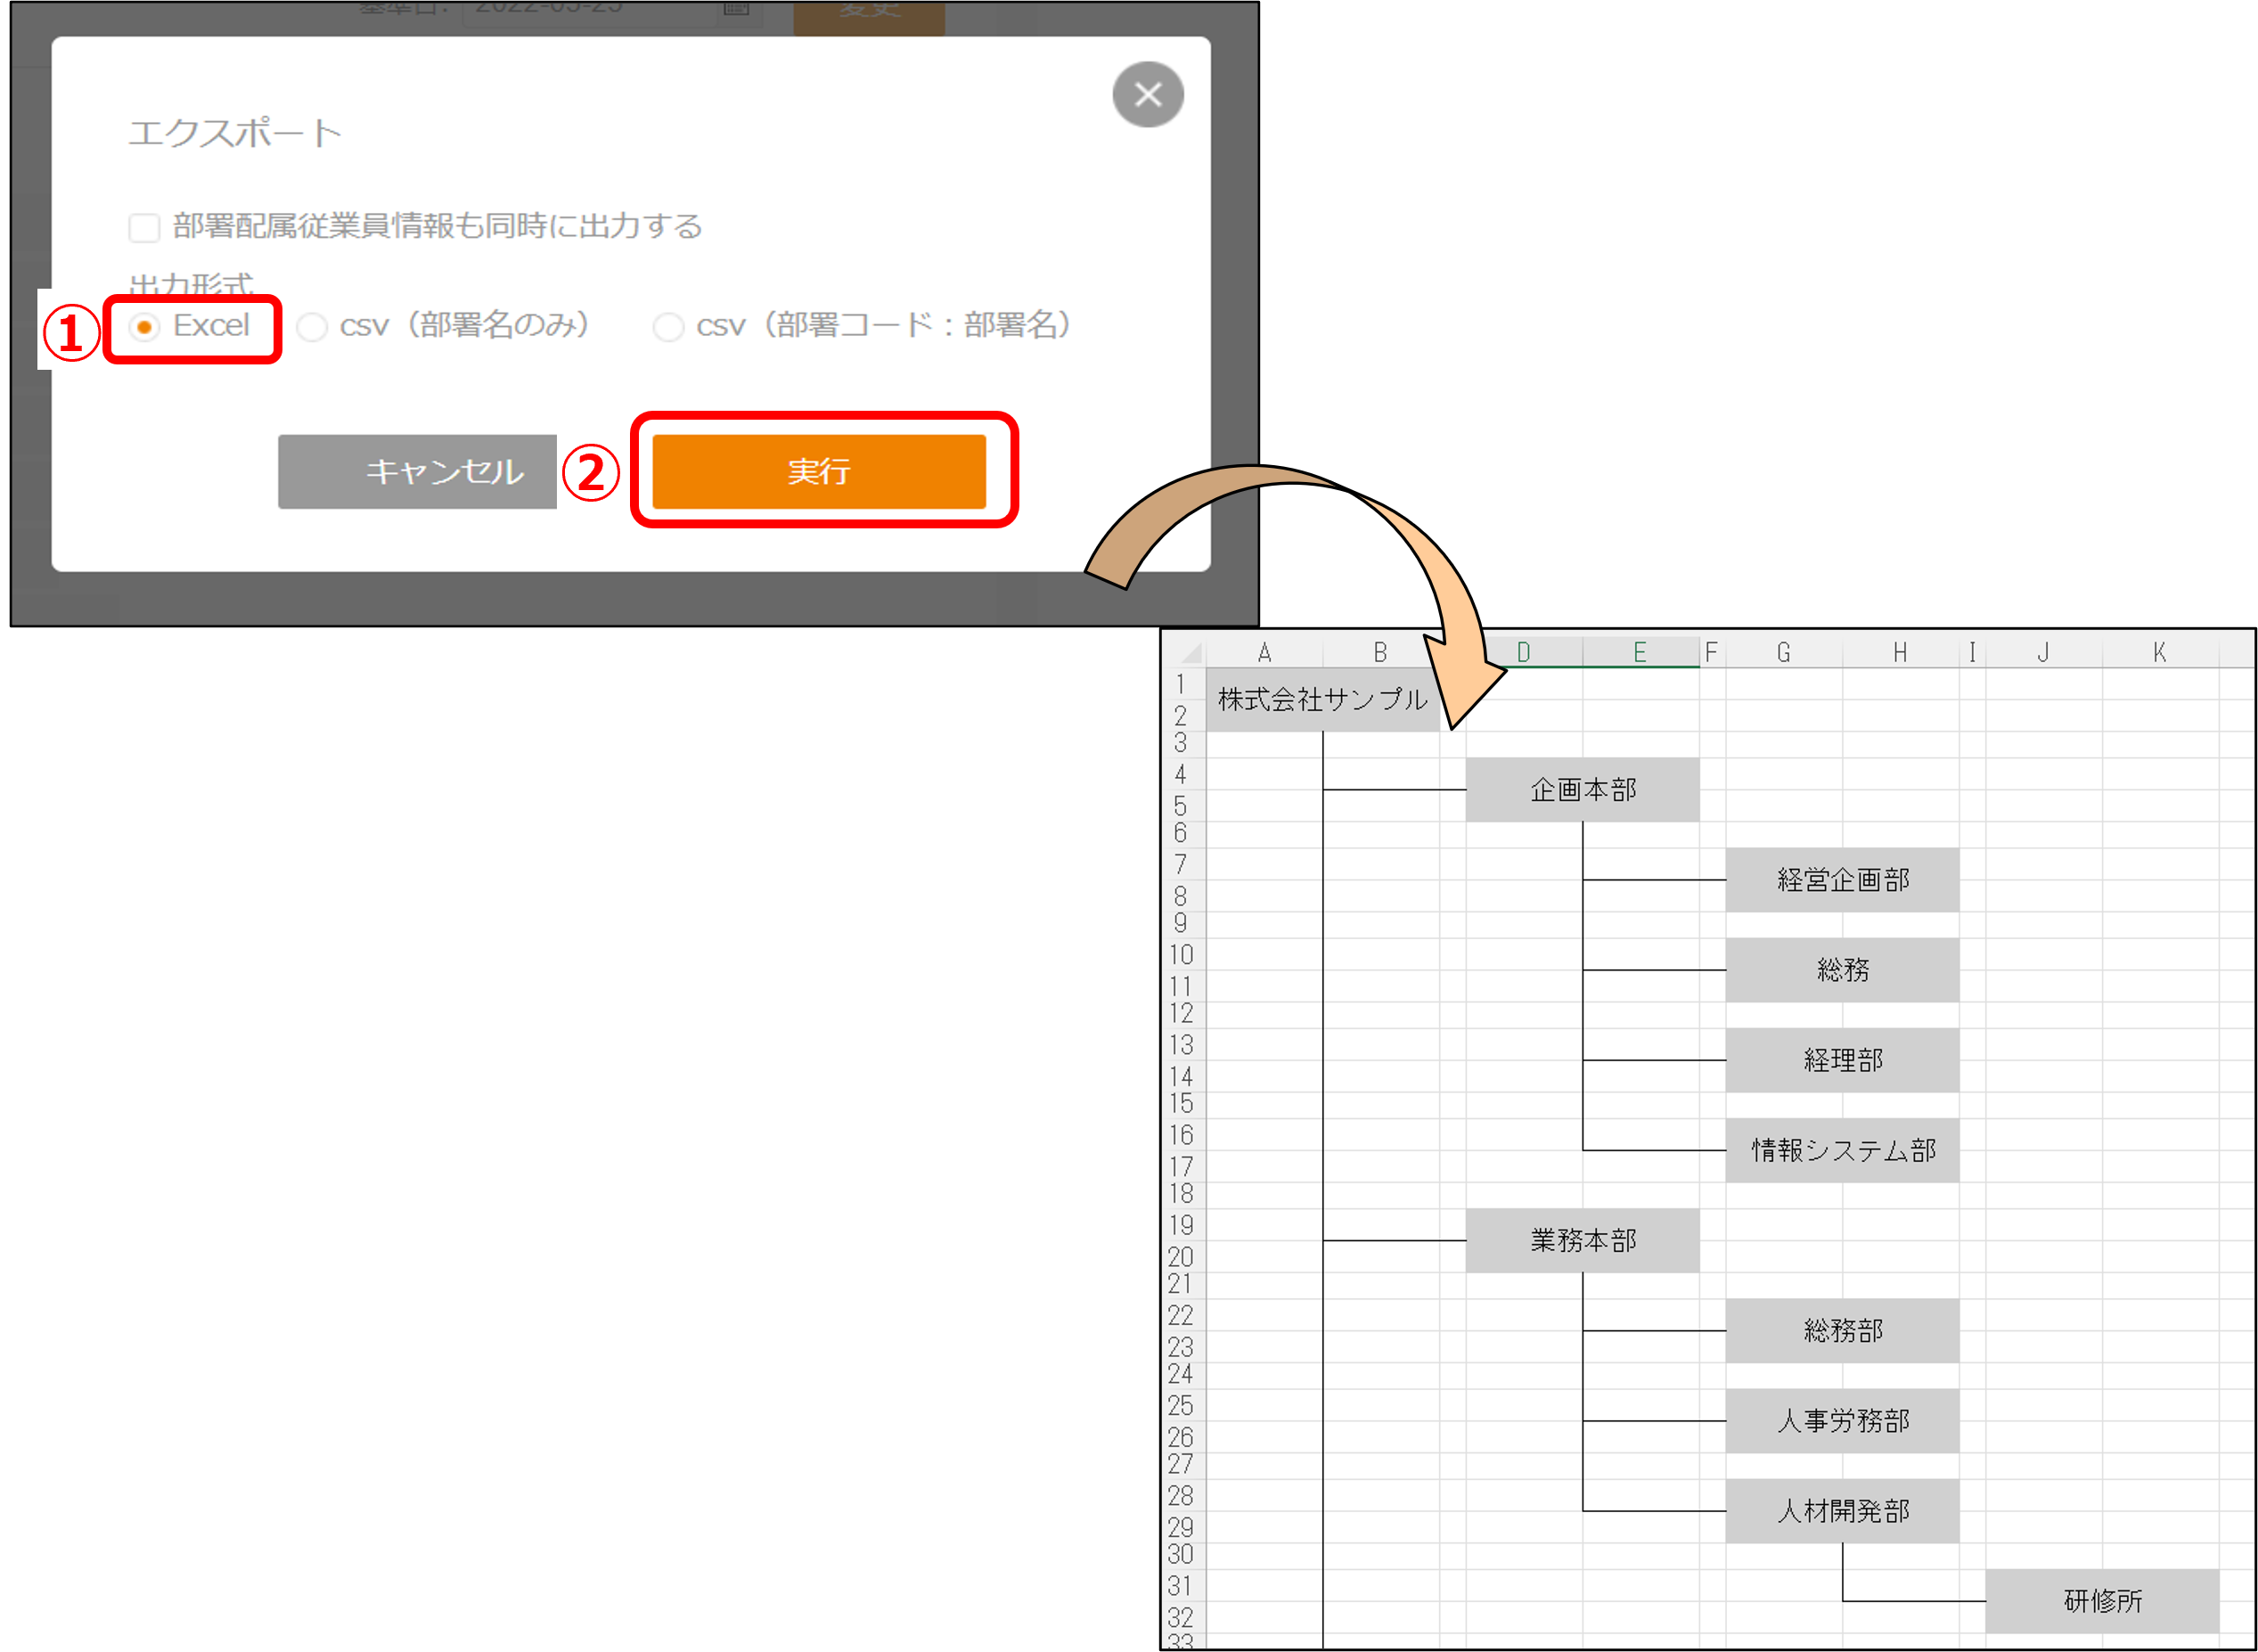Select column G header
The height and width of the screenshot is (1652, 2258).
pyautogui.click(x=1783, y=653)
